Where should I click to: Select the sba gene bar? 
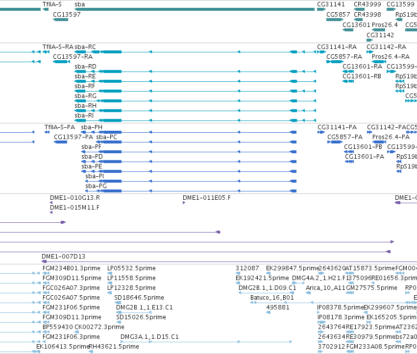click(x=195, y=9)
